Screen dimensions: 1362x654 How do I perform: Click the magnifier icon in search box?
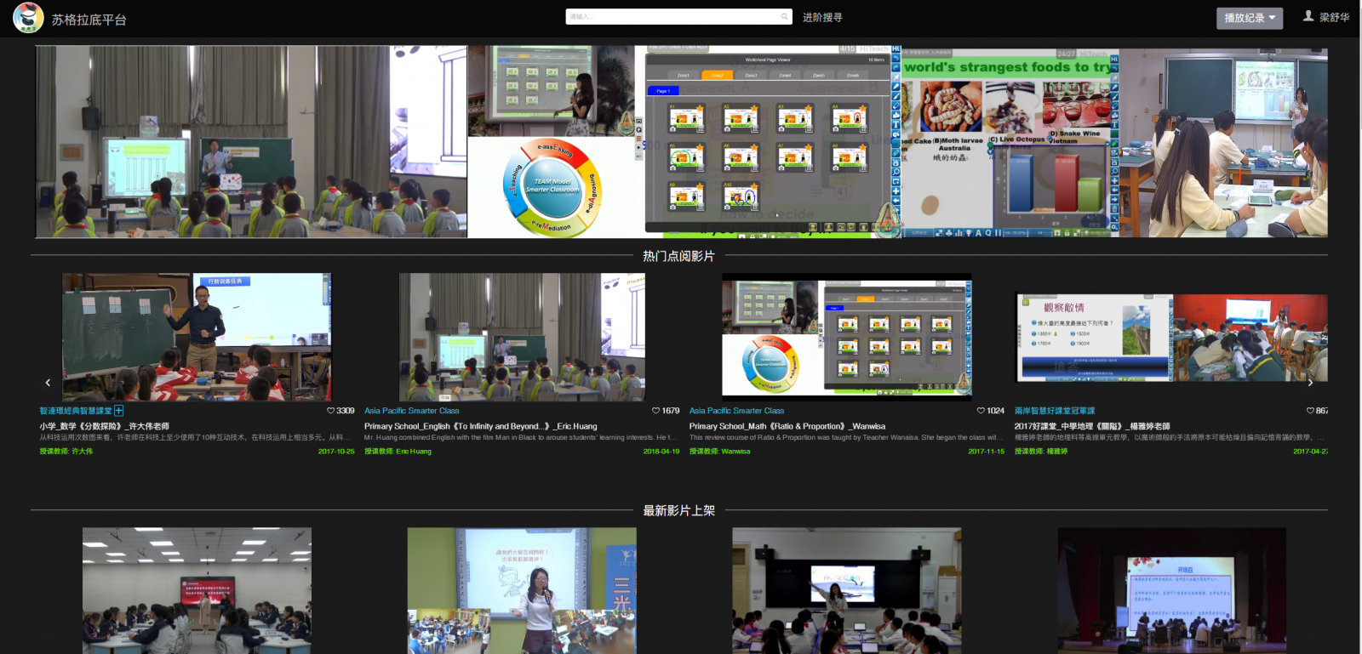click(784, 17)
